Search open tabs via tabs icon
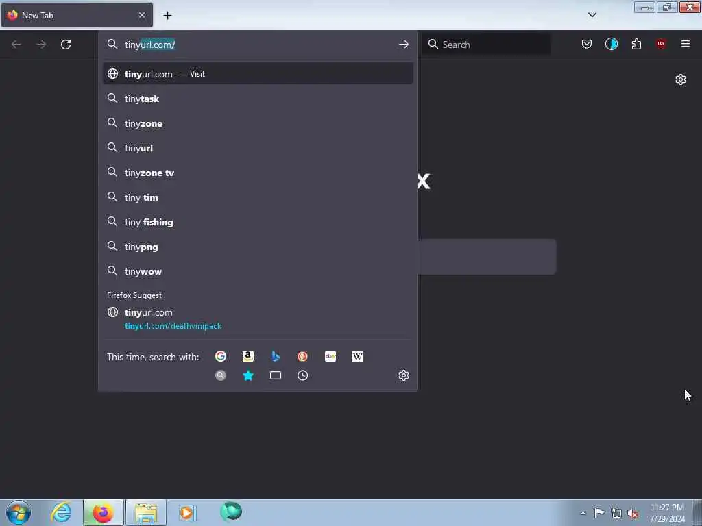This screenshot has height=526, width=702. 276,375
